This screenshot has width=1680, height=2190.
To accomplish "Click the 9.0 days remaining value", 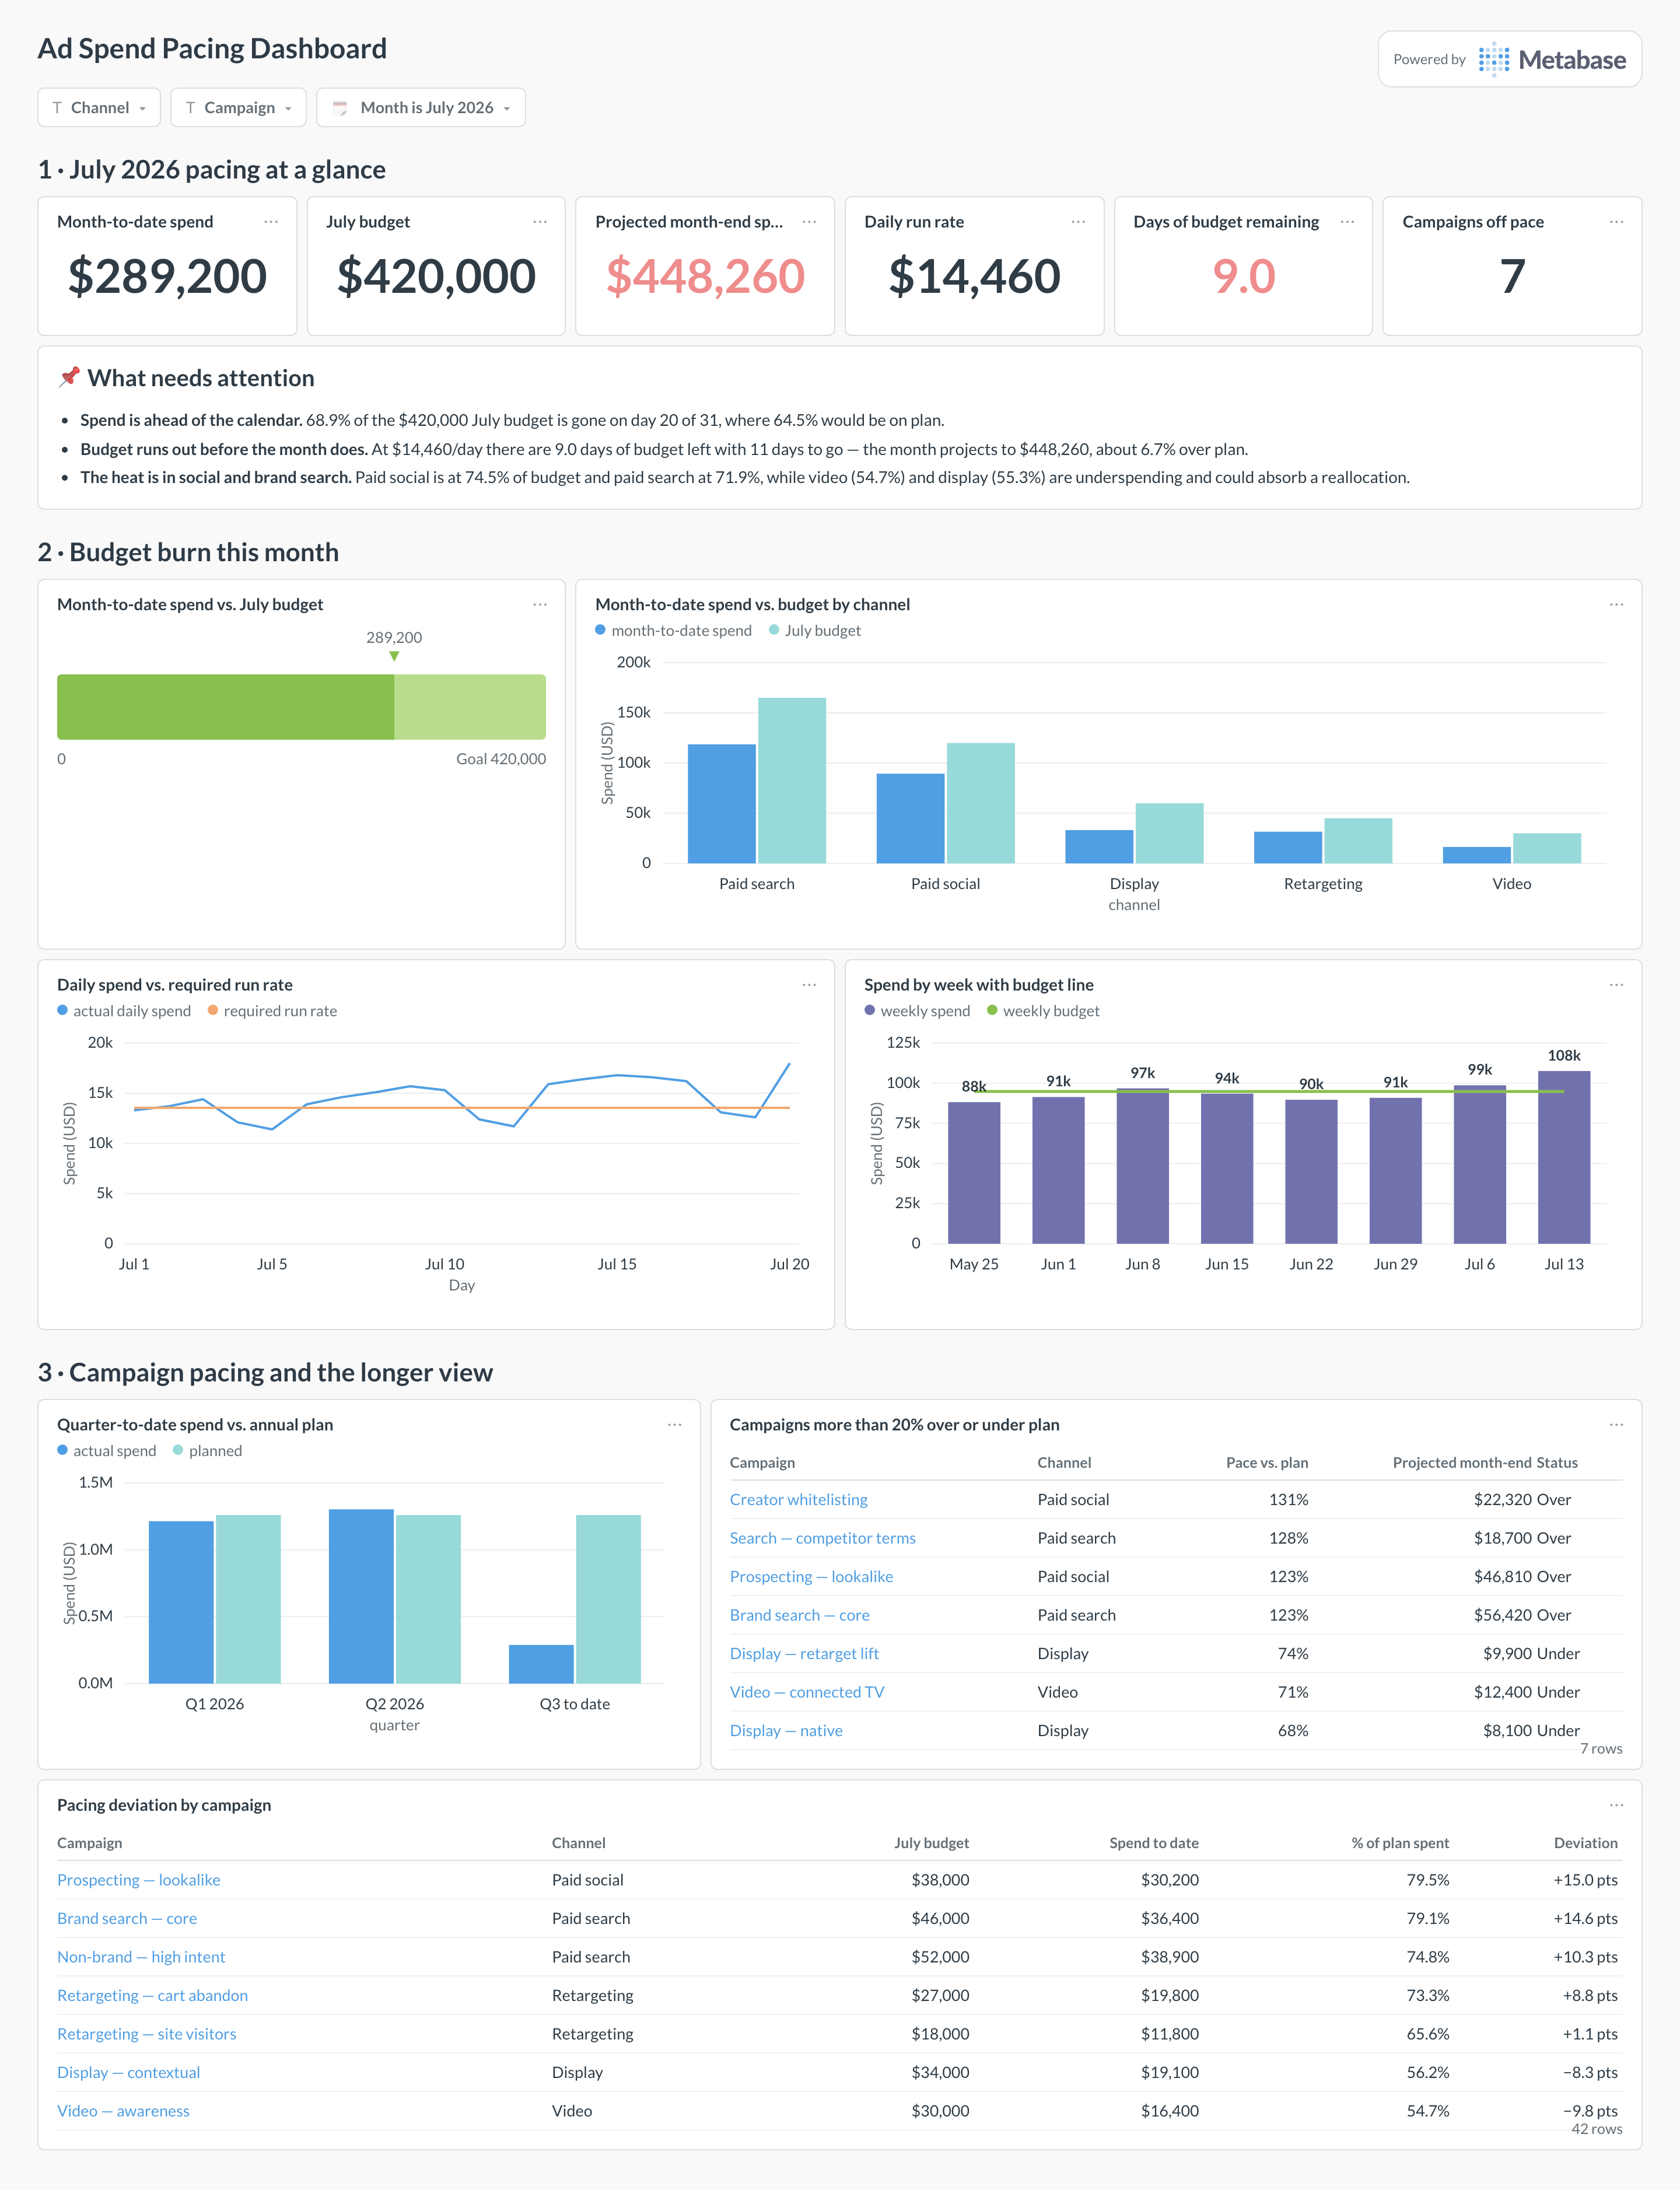I will pyautogui.click(x=1243, y=277).
